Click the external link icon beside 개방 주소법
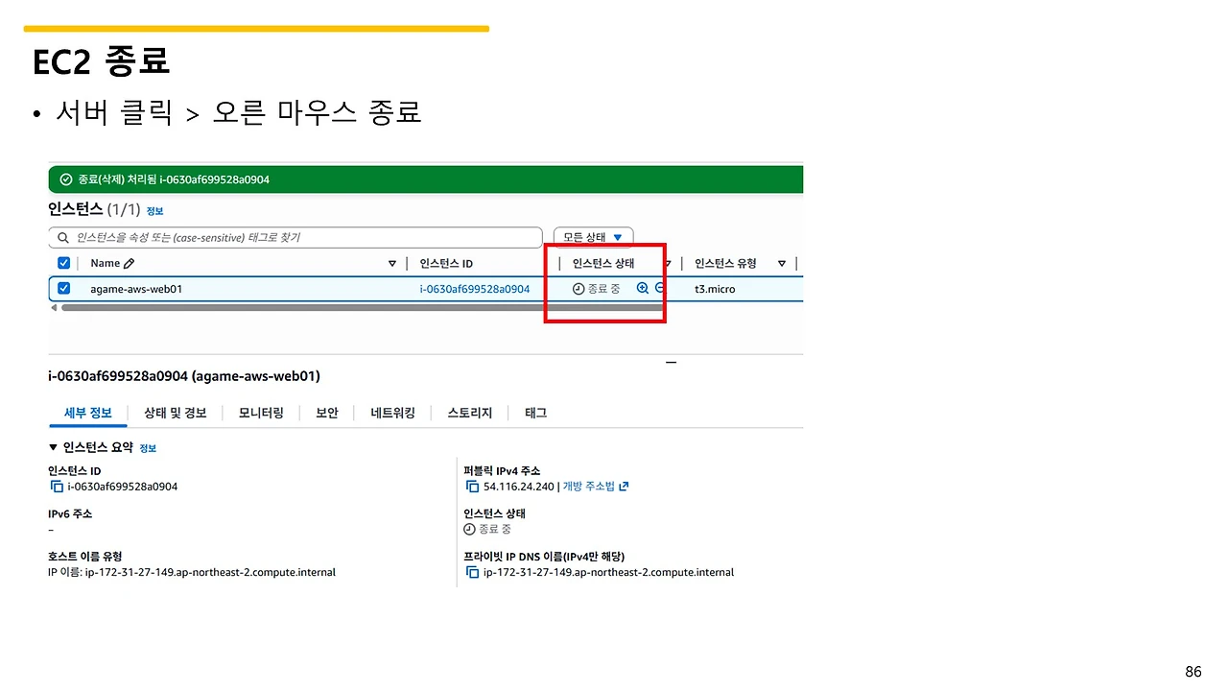 tap(625, 486)
